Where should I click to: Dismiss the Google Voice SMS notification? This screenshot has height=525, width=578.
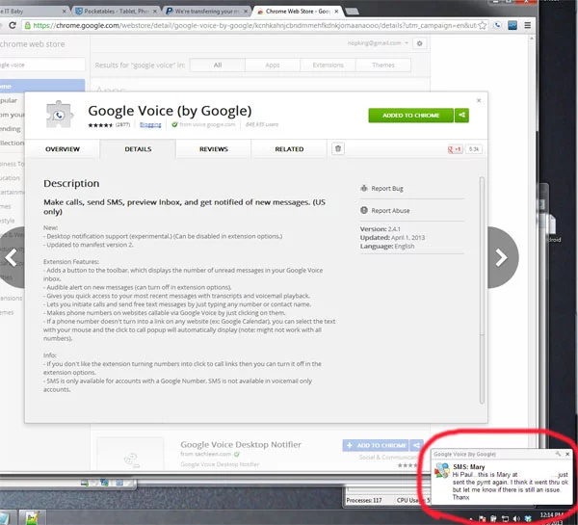click(x=567, y=454)
